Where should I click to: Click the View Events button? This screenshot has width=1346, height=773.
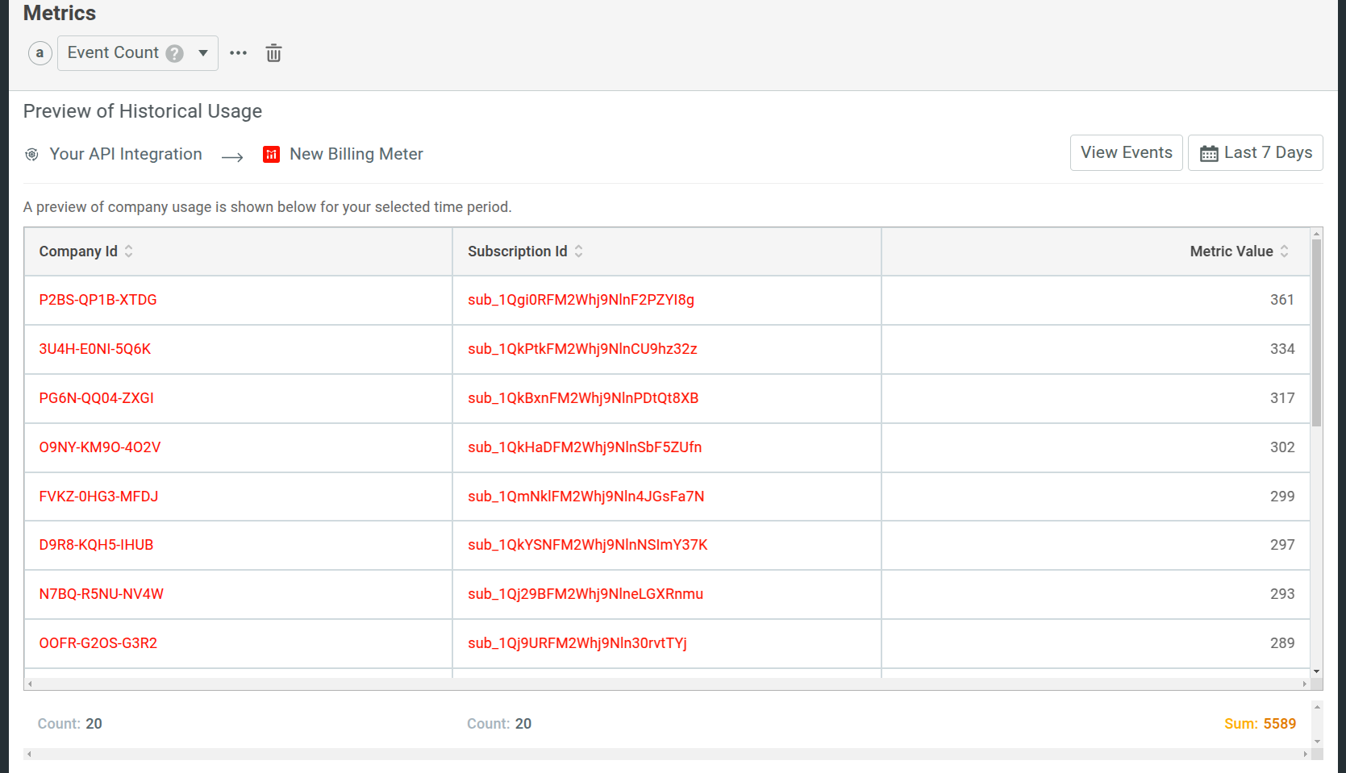[x=1126, y=152]
